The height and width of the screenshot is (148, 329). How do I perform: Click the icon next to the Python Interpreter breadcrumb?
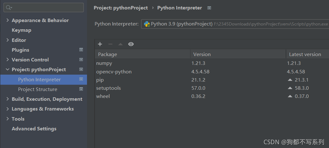[x=209, y=8]
